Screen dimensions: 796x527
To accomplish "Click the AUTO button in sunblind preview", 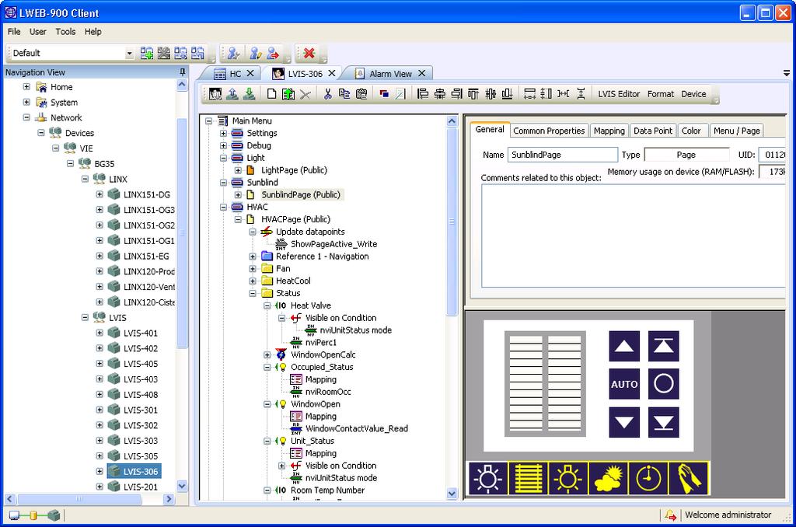I will click(624, 384).
